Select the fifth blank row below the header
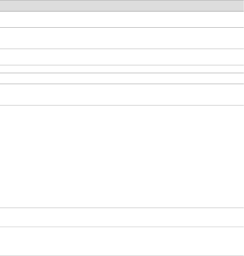Image resolution: width=244 pixels, height=256 pixels. (x=122, y=79)
